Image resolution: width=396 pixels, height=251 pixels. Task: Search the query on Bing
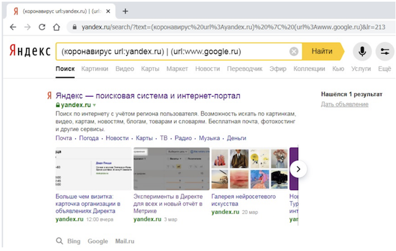coord(74,241)
